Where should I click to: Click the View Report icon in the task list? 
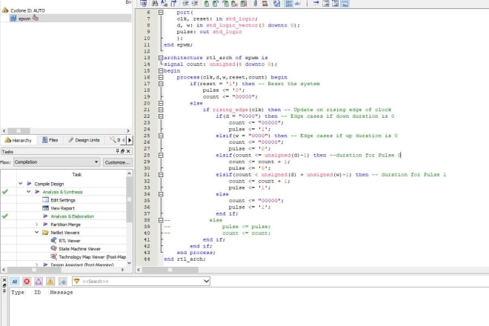point(45,207)
